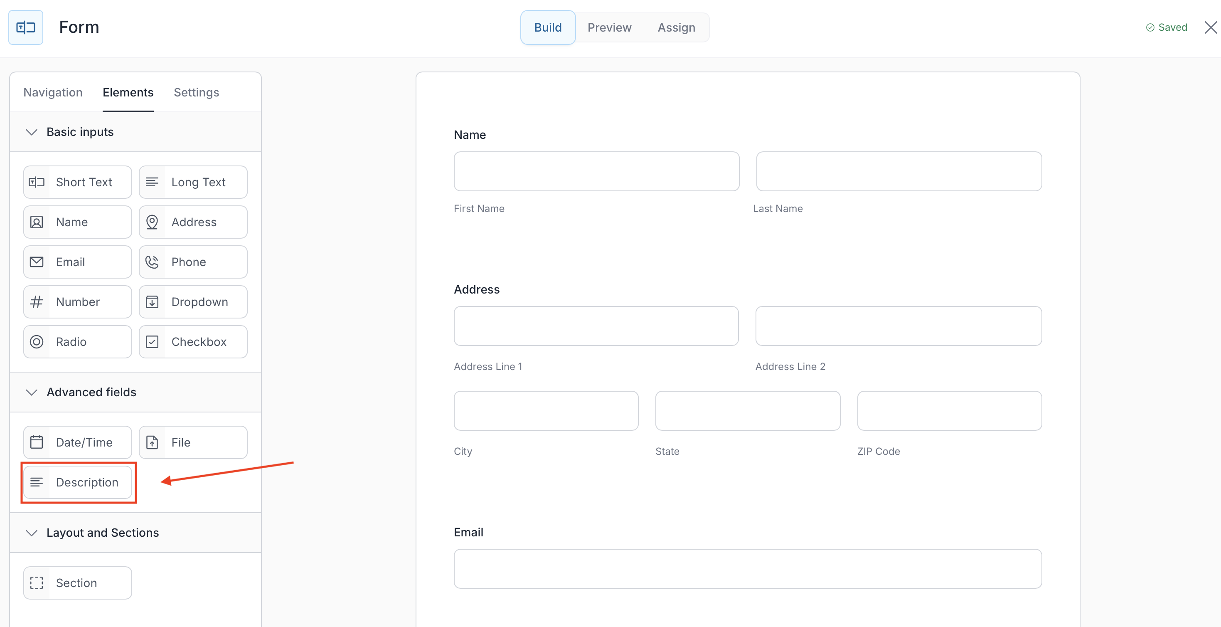Click the Phone handset icon

click(152, 262)
